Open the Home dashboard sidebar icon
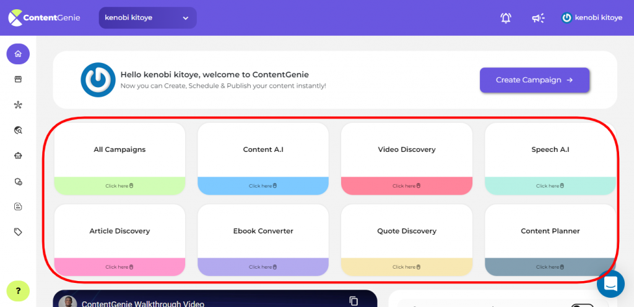 click(x=18, y=54)
